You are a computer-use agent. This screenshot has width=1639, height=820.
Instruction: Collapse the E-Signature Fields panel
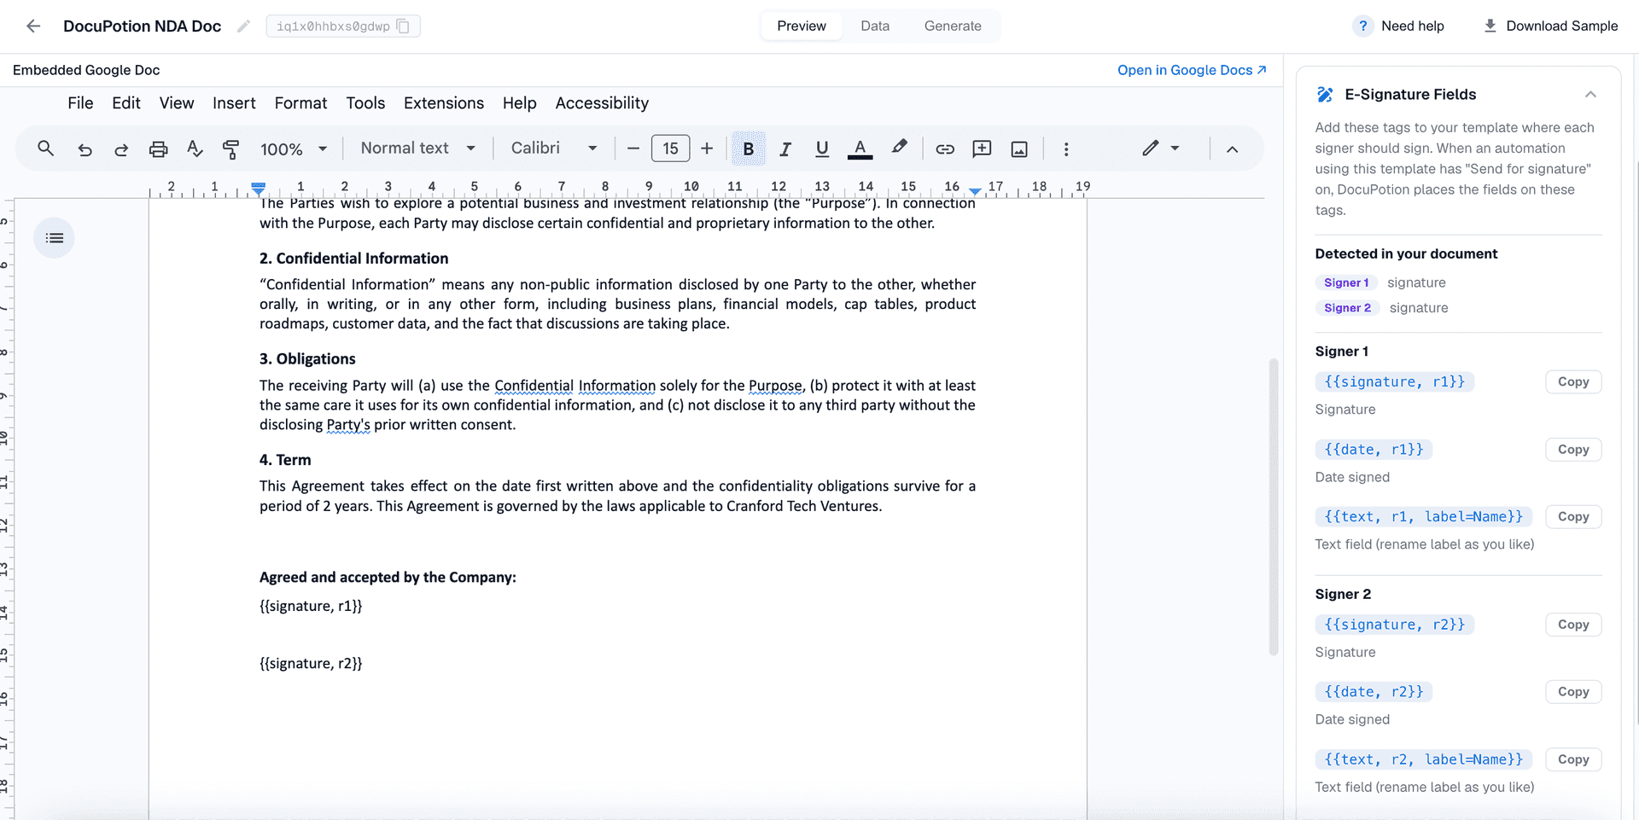pos(1590,95)
